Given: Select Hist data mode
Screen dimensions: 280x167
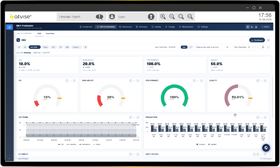Looking at the screenshot, I should (x=184, y=47).
